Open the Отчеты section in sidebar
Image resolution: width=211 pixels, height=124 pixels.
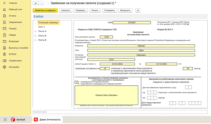pyautogui.click(x=12, y=16)
